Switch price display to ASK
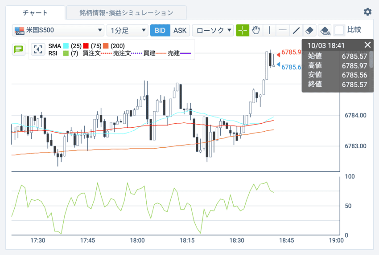The image size is (379, 255). (180, 30)
